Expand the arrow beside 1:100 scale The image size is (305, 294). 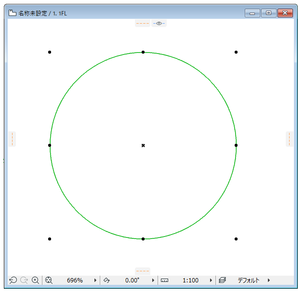click(x=211, y=280)
